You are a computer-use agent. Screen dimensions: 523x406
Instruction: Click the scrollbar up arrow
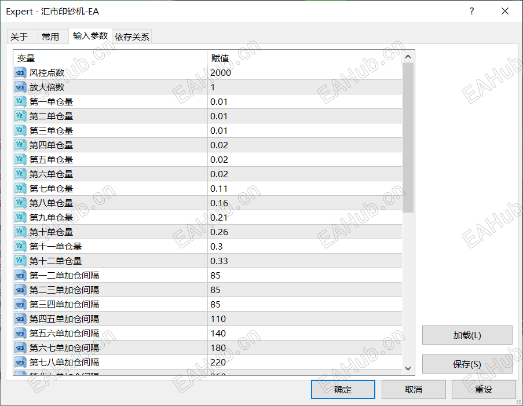pos(408,57)
